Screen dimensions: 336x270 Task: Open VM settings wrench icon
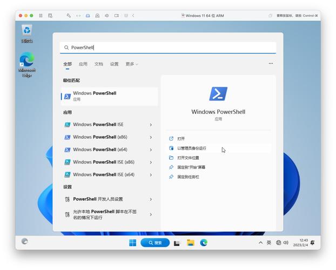click(69, 16)
